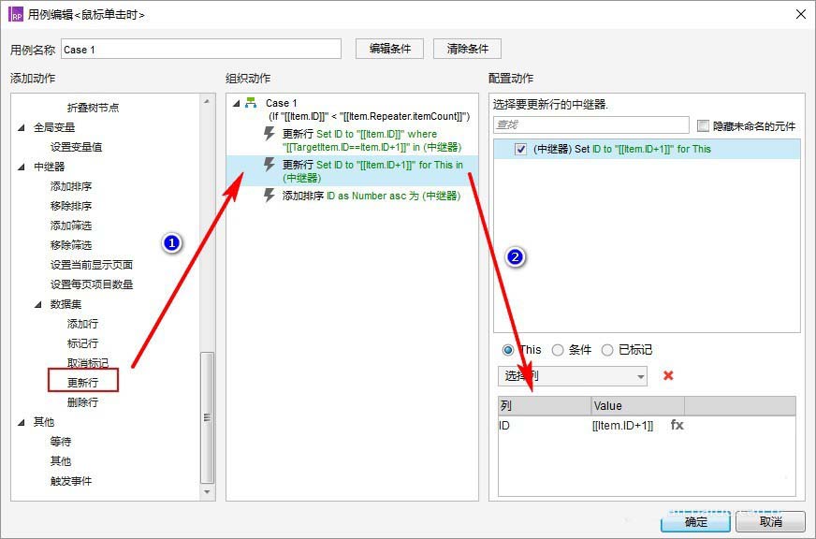The image size is (816, 539).
Task: Select 添加筛选 action
Action: pyautogui.click(x=71, y=226)
